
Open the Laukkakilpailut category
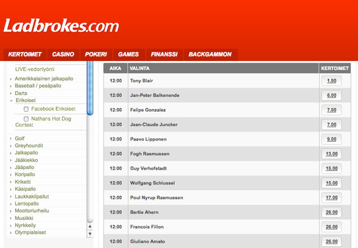(x=32, y=197)
